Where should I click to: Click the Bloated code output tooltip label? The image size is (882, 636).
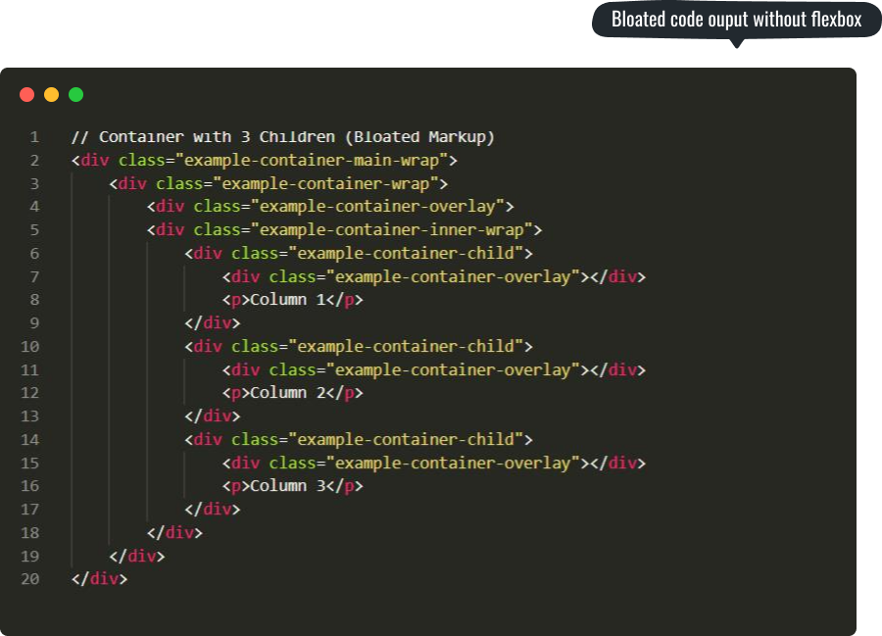[x=737, y=18]
